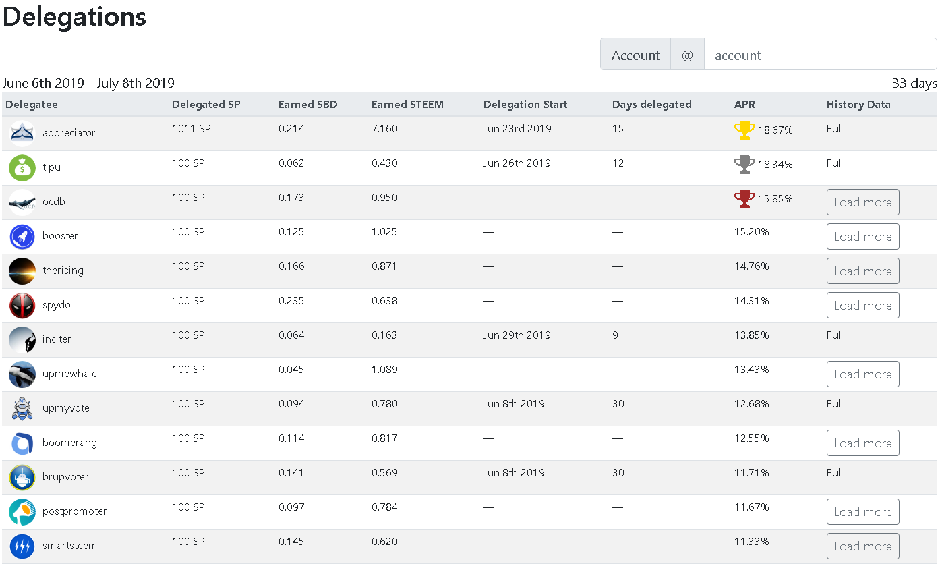Screen dimensions: 940x566
Task: Sort by the APR column header
Action: click(x=744, y=105)
